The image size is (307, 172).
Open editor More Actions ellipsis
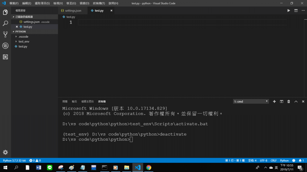click(303, 10)
